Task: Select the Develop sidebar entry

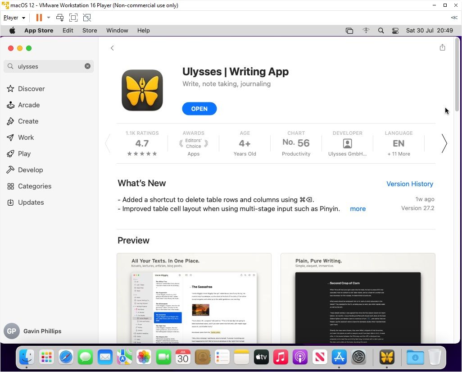Action: coord(30,170)
